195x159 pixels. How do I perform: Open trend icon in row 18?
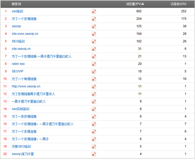pyautogui.click(x=94, y=139)
